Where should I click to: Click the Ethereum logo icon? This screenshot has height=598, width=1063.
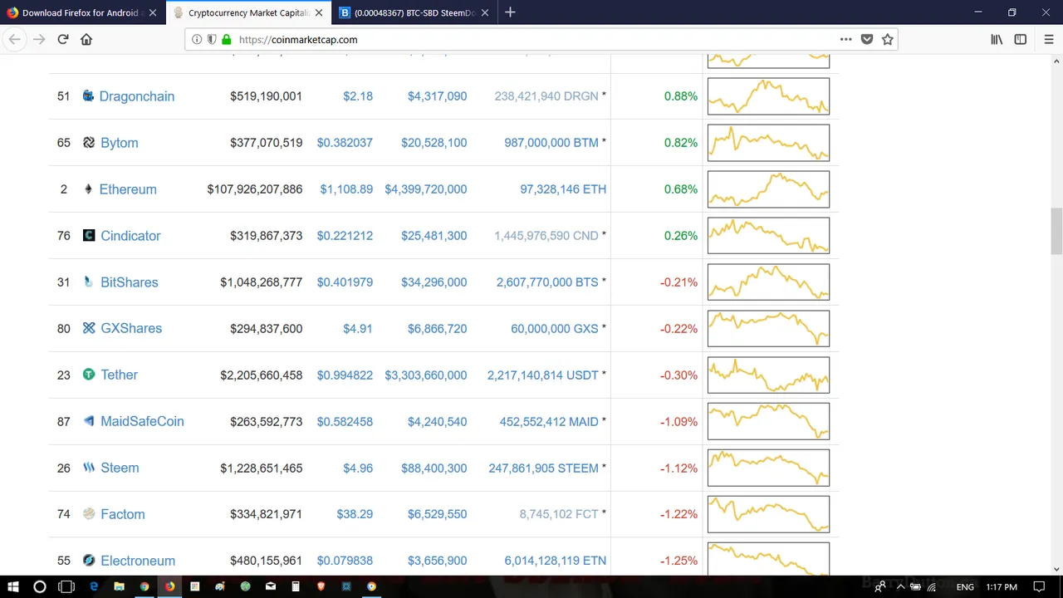coord(88,189)
